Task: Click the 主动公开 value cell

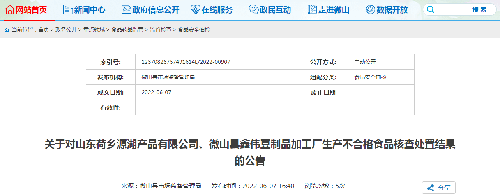Action: [x=381, y=62]
